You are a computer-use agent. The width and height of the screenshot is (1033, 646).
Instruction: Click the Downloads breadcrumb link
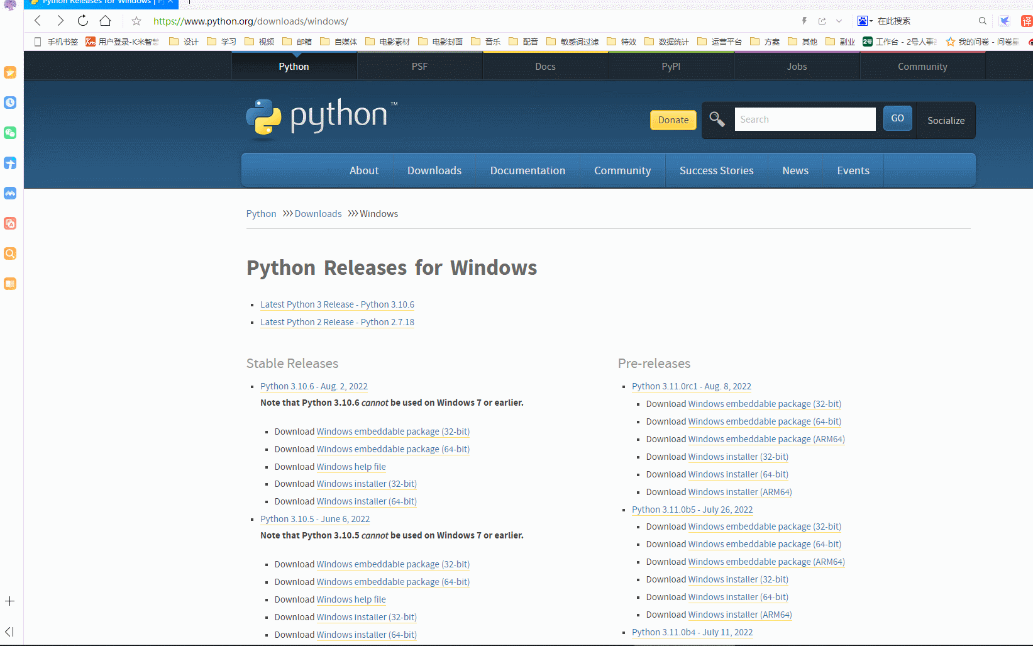318,214
